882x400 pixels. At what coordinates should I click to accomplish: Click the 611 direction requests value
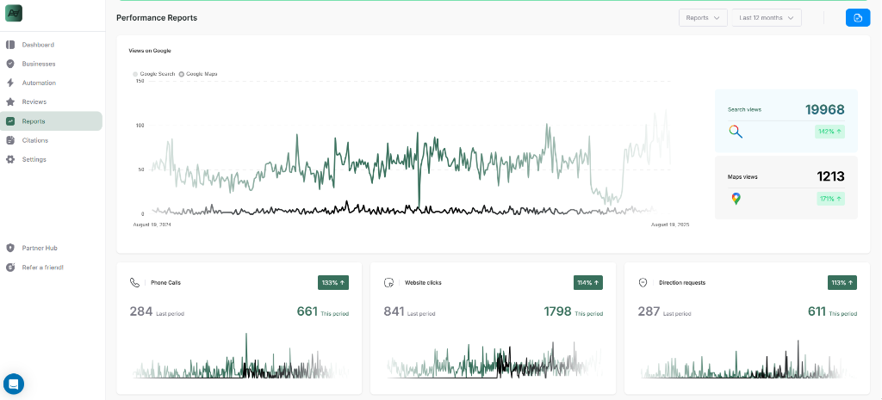(x=817, y=311)
